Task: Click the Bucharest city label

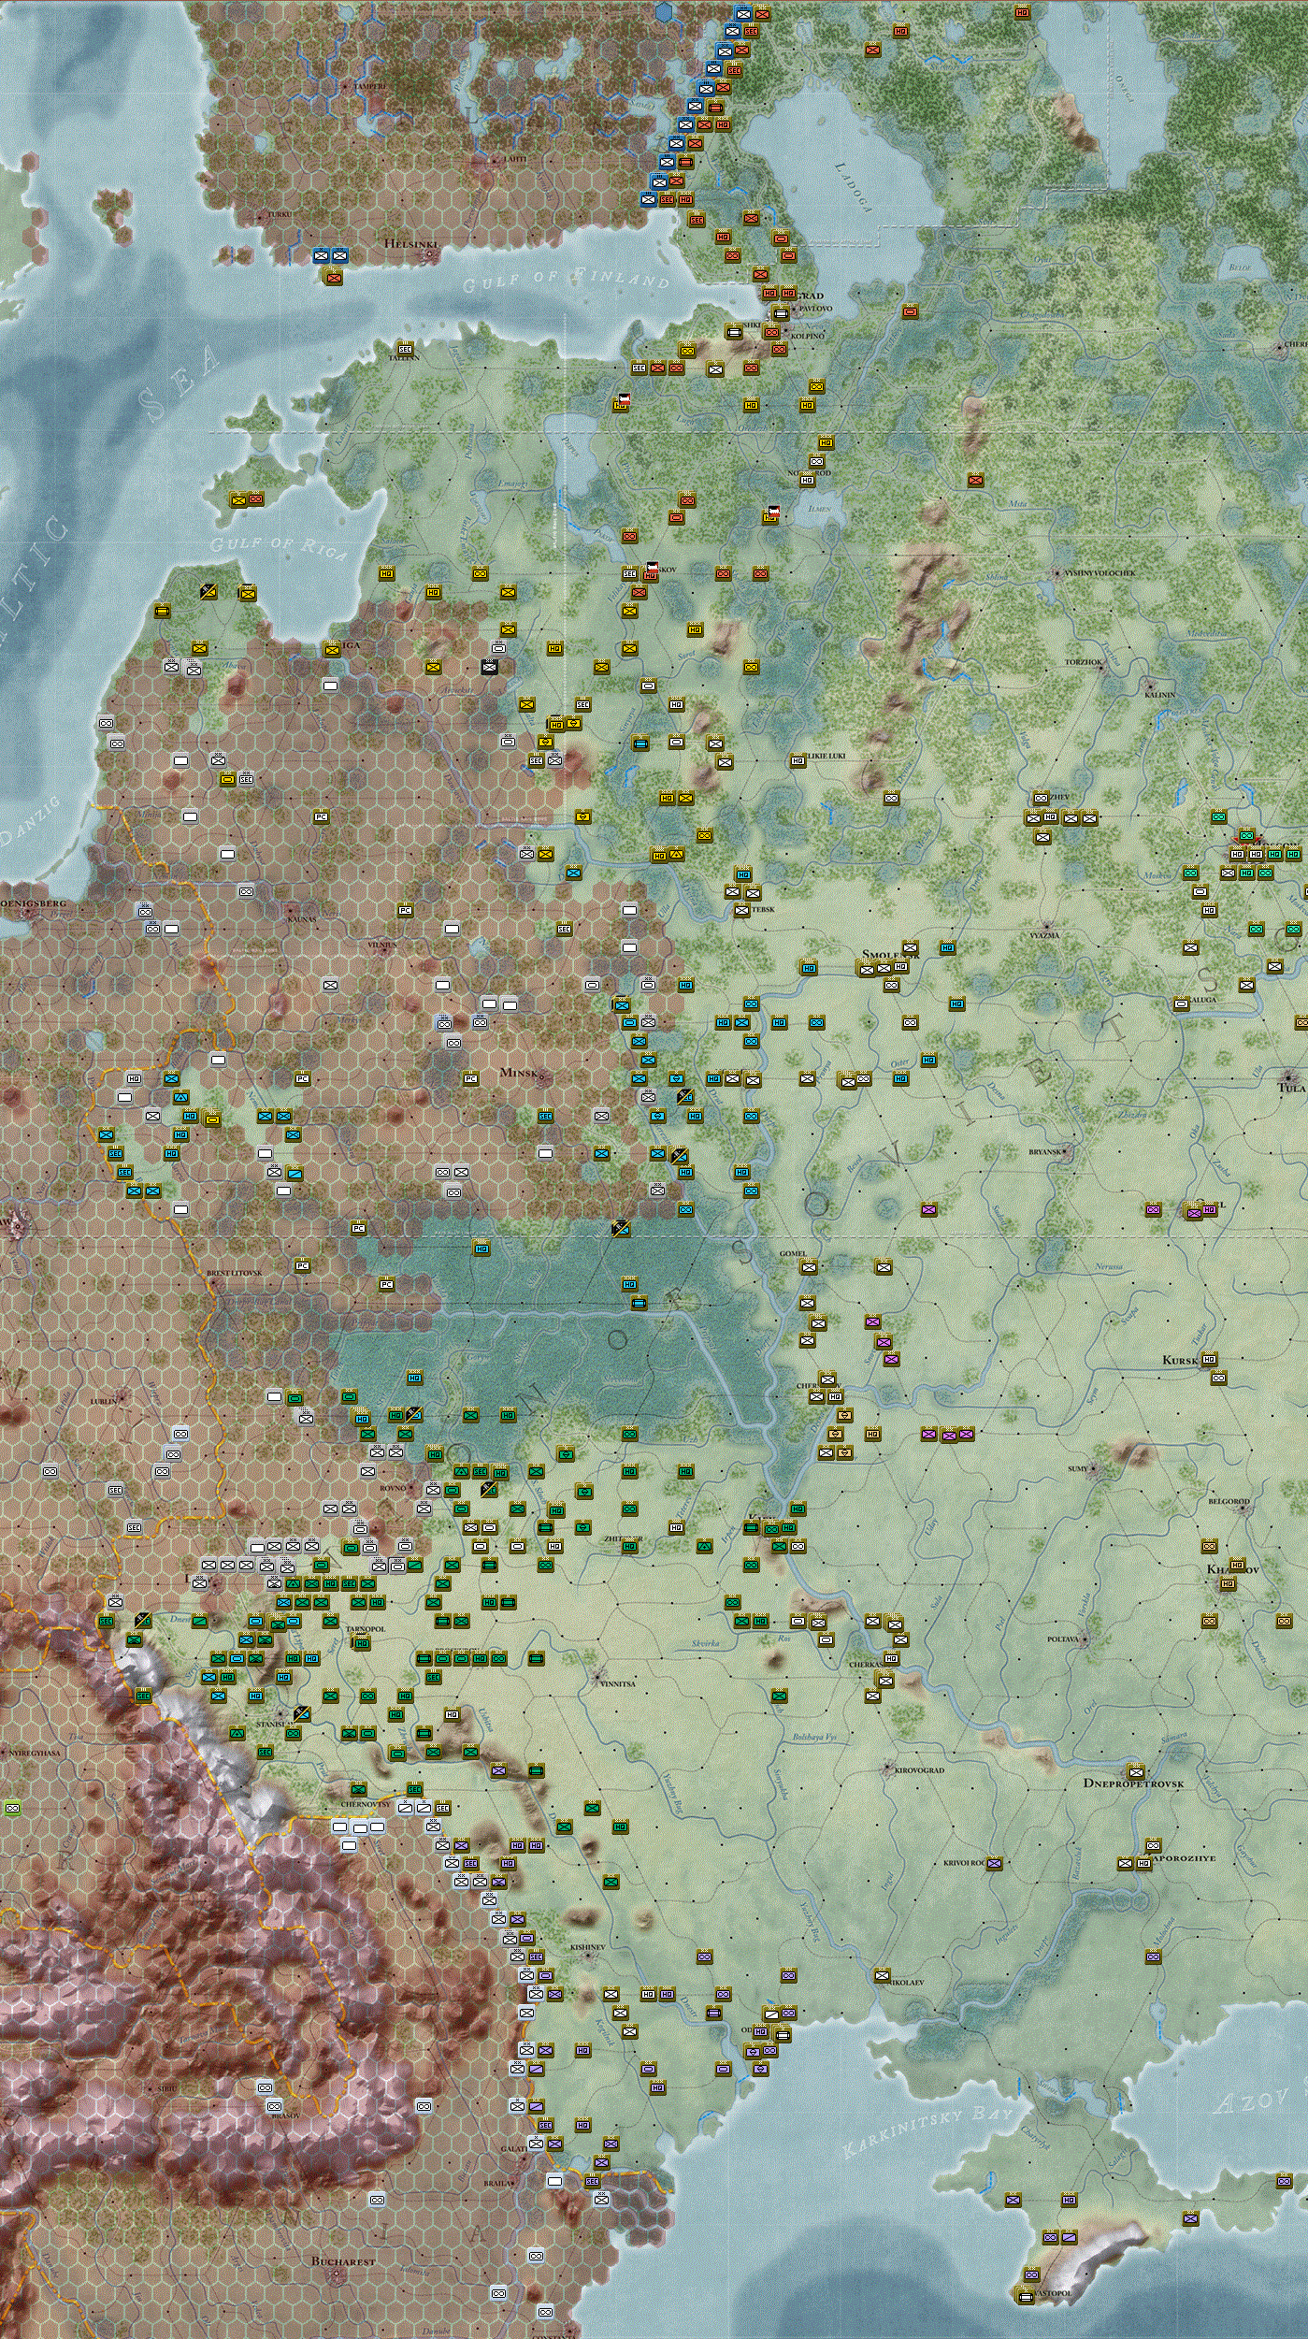Action: pyautogui.click(x=343, y=2260)
